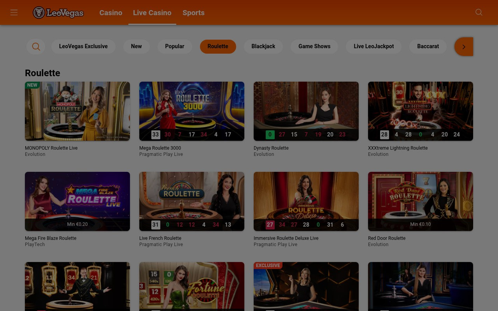This screenshot has width=498, height=311.
Task: Filter by LeoVegas Exclusive category
Action: 83,46
